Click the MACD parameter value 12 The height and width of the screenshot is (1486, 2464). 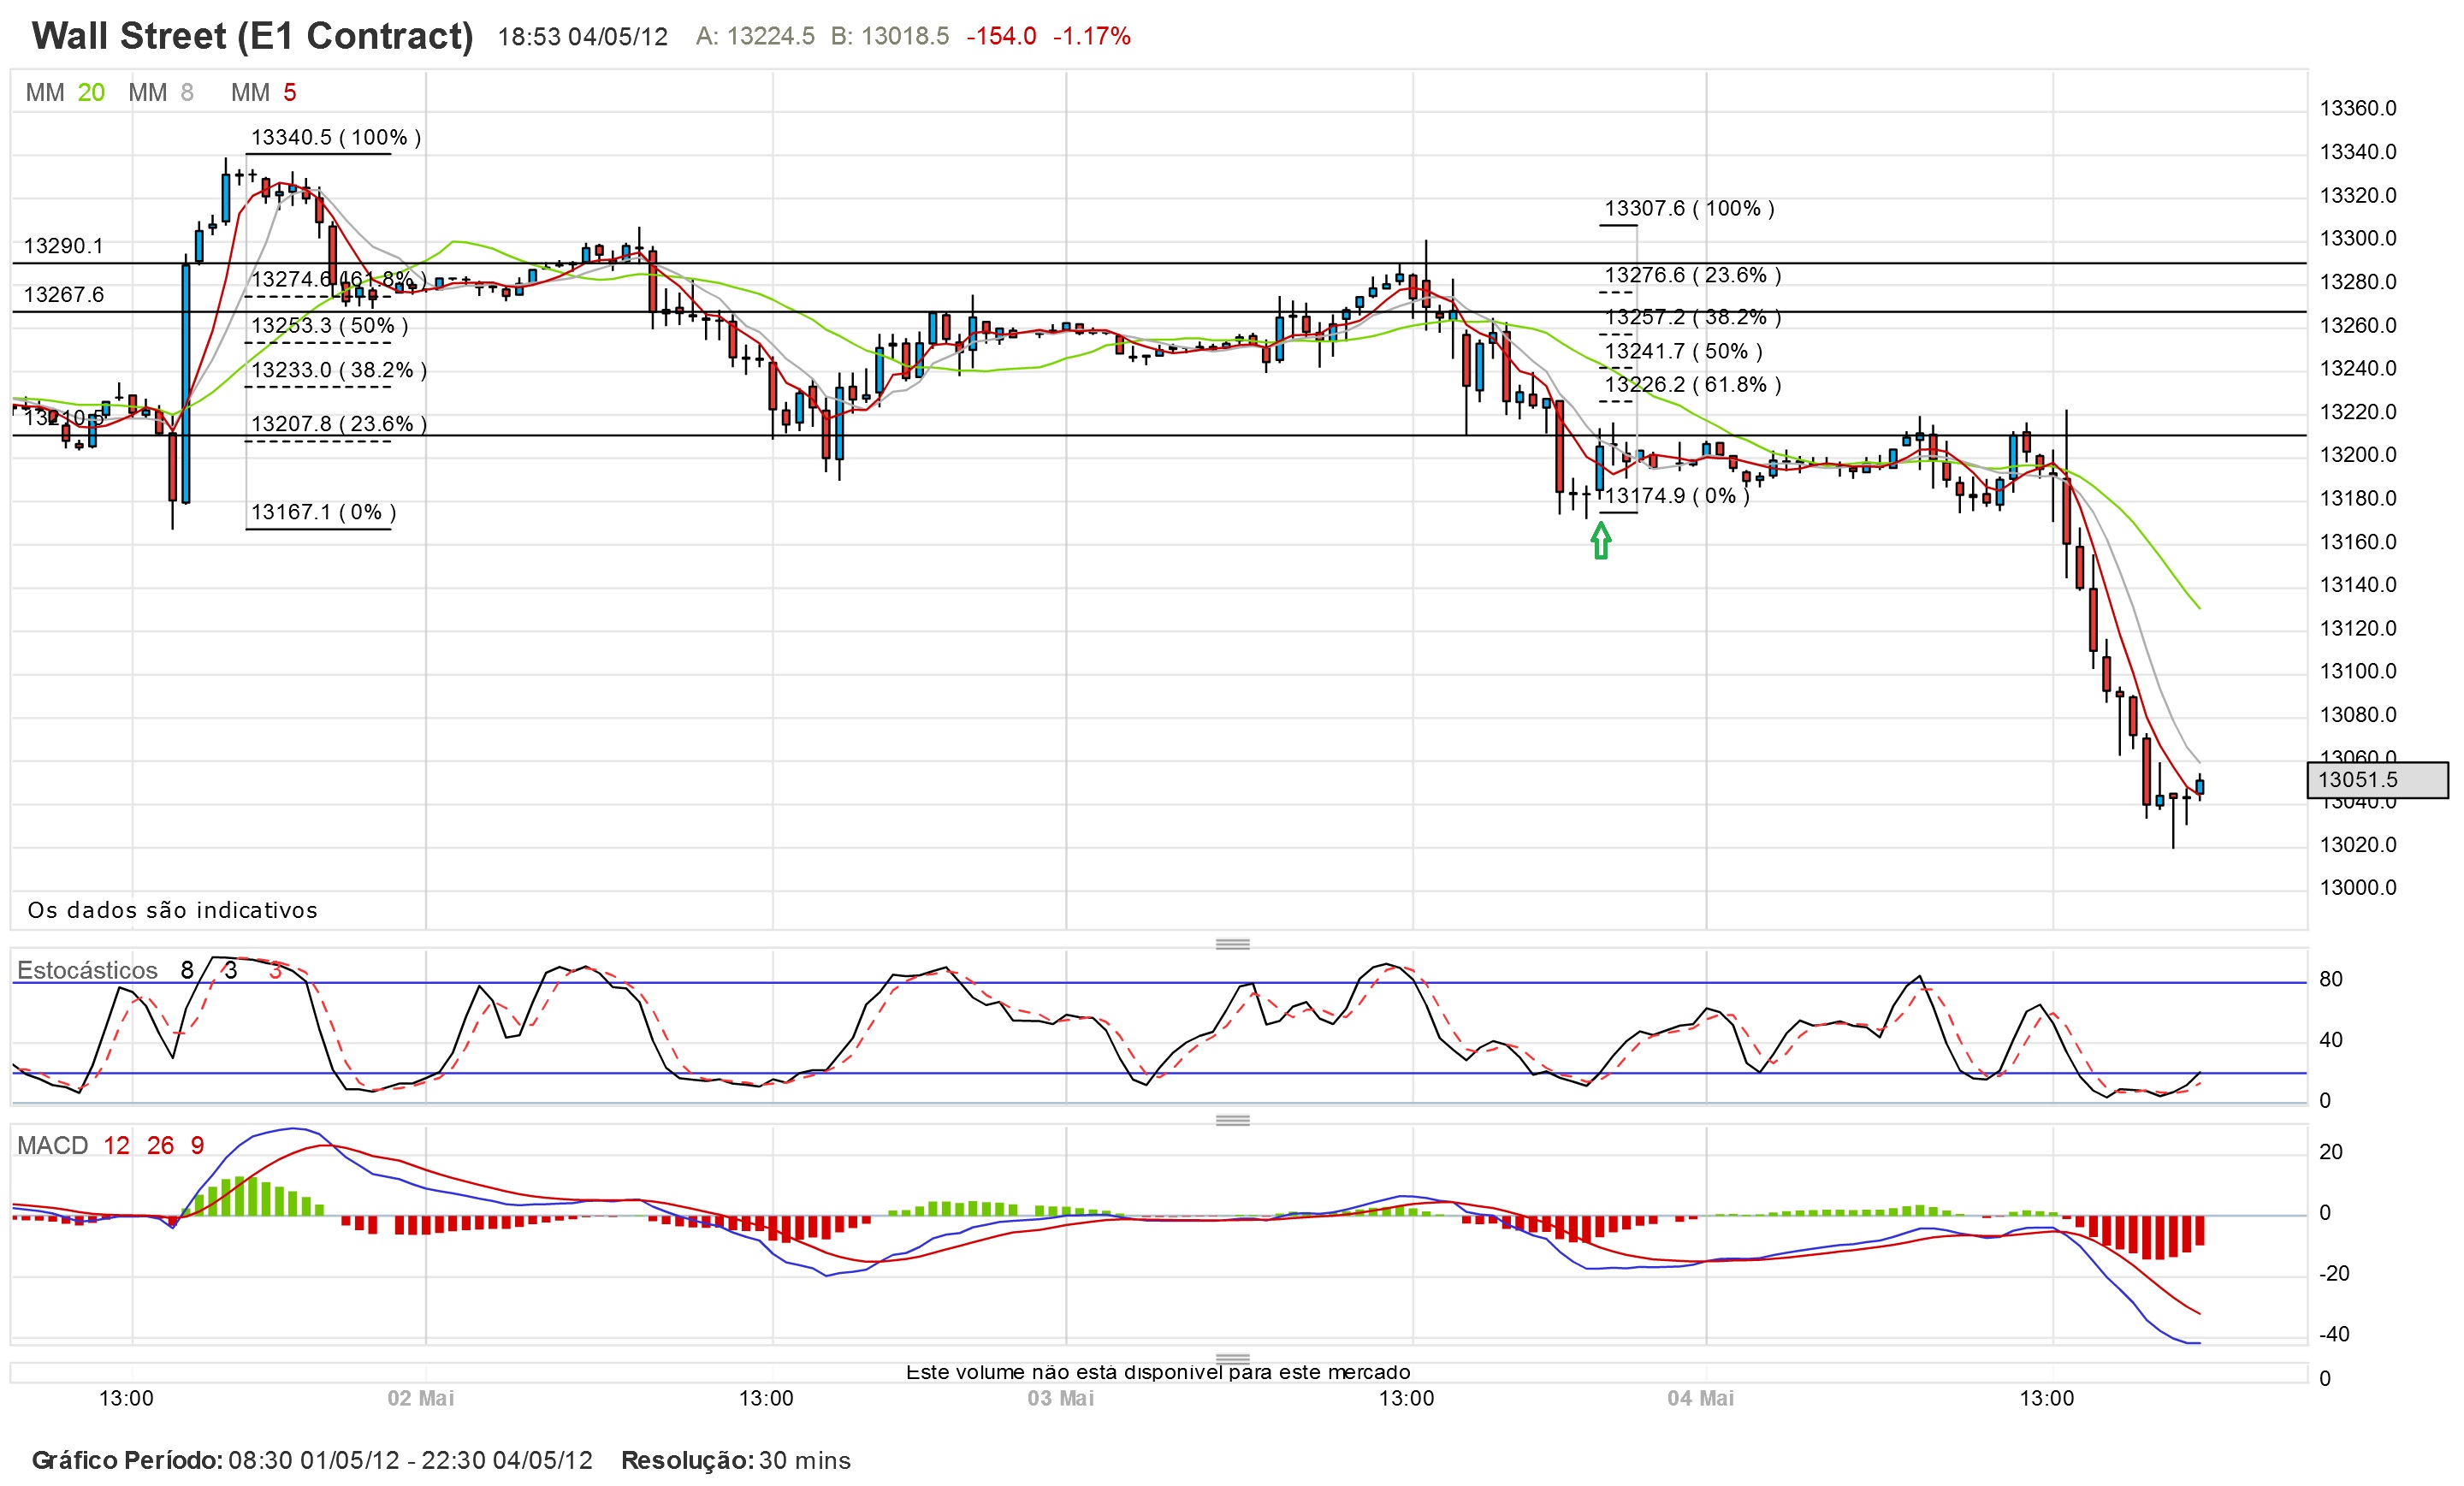click(116, 1146)
